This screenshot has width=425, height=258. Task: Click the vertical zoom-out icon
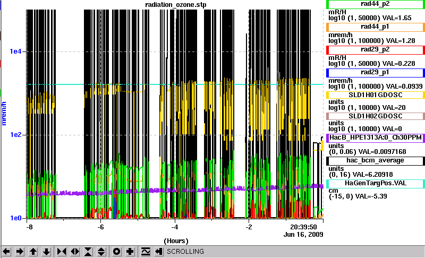pos(101,252)
